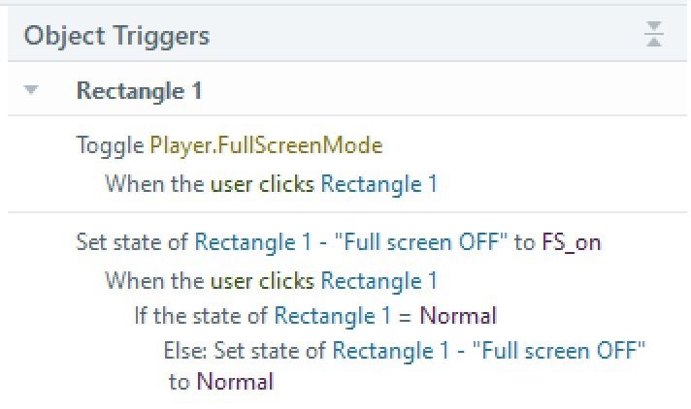The height and width of the screenshot is (409, 691).
Task: Click 'If the state of' condition text
Action: [202, 316]
